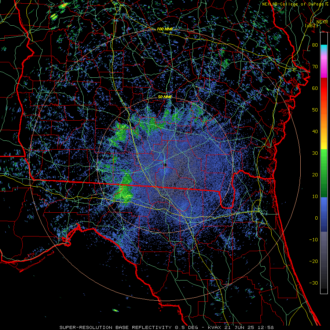Click the "-10" value on the dBZ scale
330x330 pixels.
click(x=313, y=240)
